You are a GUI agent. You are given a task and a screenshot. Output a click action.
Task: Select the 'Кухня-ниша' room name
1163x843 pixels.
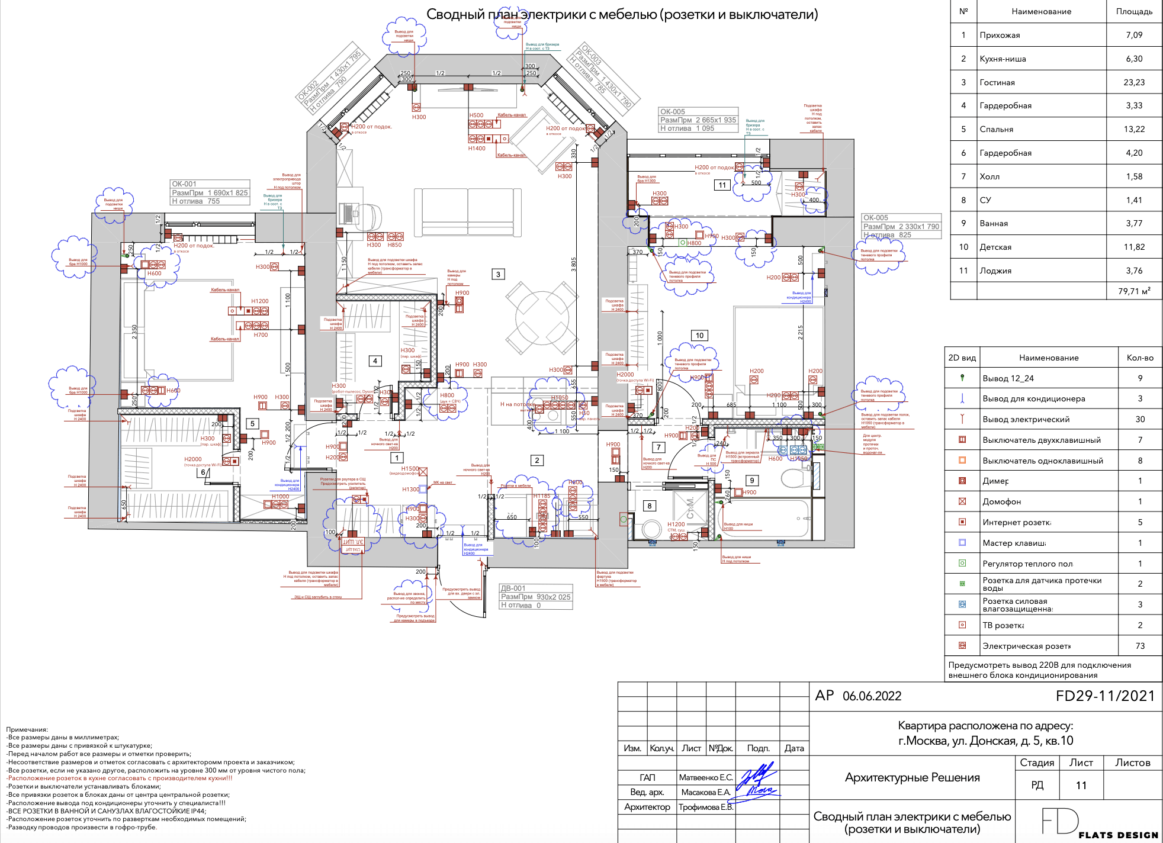point(1003,59)
